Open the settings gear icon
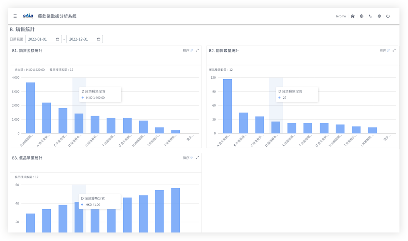The width and height of the screenshot is (408, 241). [362, 16]
